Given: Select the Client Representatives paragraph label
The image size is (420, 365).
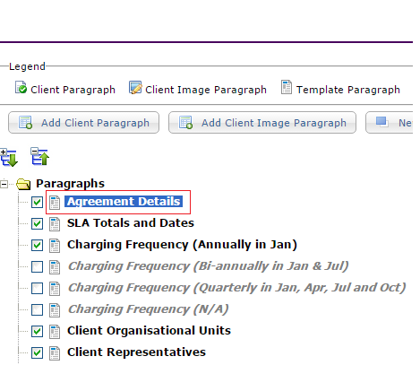Looking at the screenshot, I should pos(136,352).
